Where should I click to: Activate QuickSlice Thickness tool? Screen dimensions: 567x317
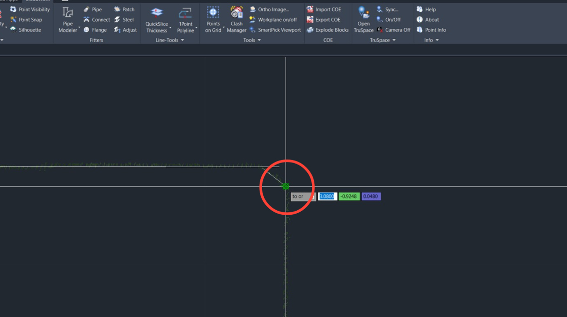[156, 20]
